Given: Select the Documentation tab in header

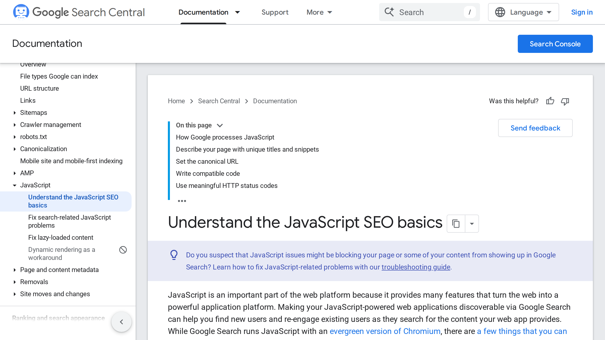Looking at the screenshot, I should 203,12.
